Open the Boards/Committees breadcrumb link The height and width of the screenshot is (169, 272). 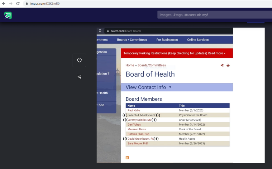[152, 65]
